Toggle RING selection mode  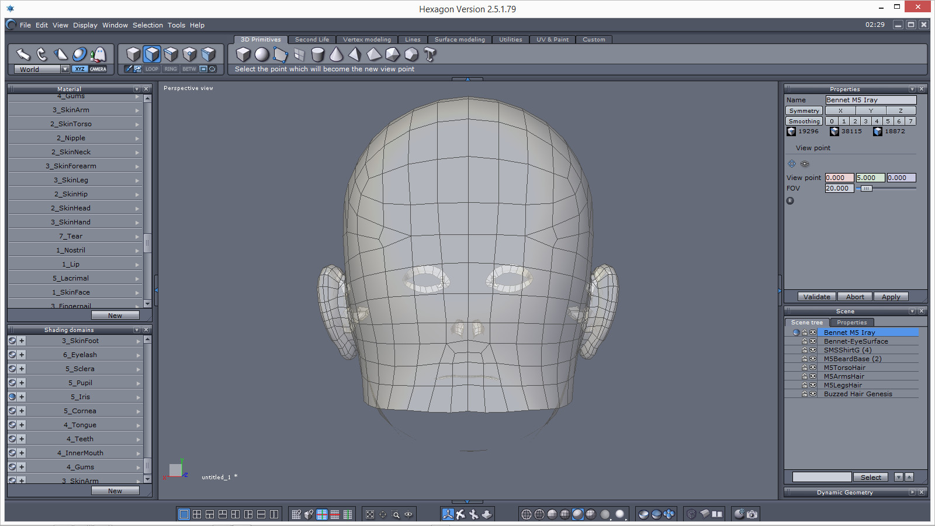click(x=171, y=69)
